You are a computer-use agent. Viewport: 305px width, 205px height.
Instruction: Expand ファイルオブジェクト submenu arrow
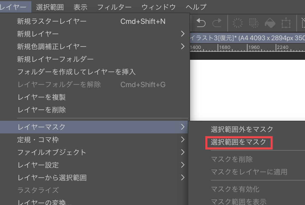[183, 152]
